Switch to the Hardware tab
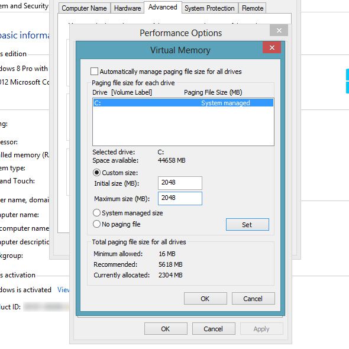Screen dimensions: 349x349 click(x=127, y=8)
